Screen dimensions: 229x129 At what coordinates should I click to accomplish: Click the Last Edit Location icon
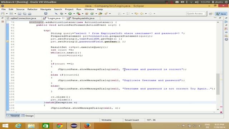137,14
